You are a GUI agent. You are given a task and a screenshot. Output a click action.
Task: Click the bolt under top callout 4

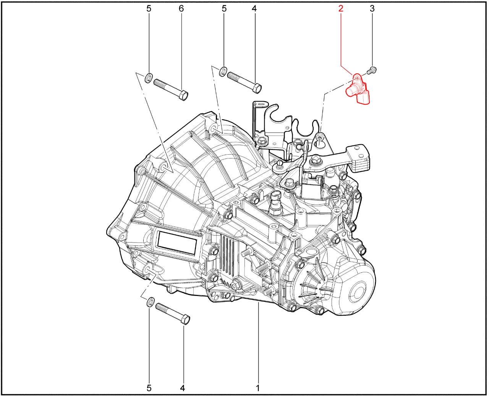tap(244, 82)
